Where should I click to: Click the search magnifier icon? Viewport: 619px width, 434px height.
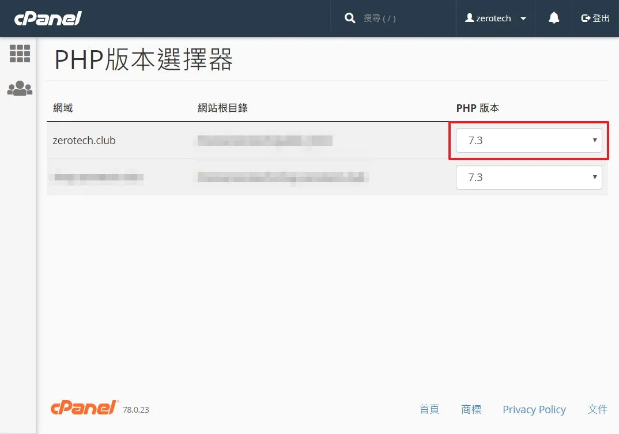[x=350, y=18]
